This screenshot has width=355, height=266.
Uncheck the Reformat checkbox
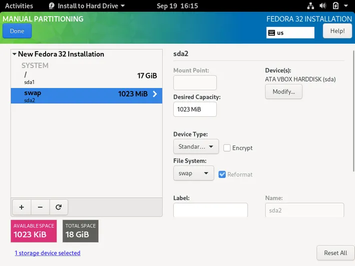[x=222, y=174]
